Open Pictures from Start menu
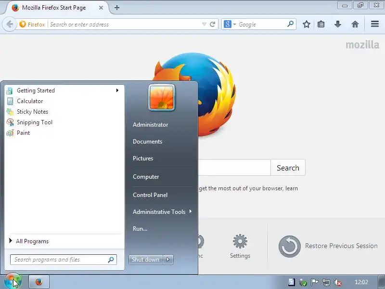 tap(143, 158)
